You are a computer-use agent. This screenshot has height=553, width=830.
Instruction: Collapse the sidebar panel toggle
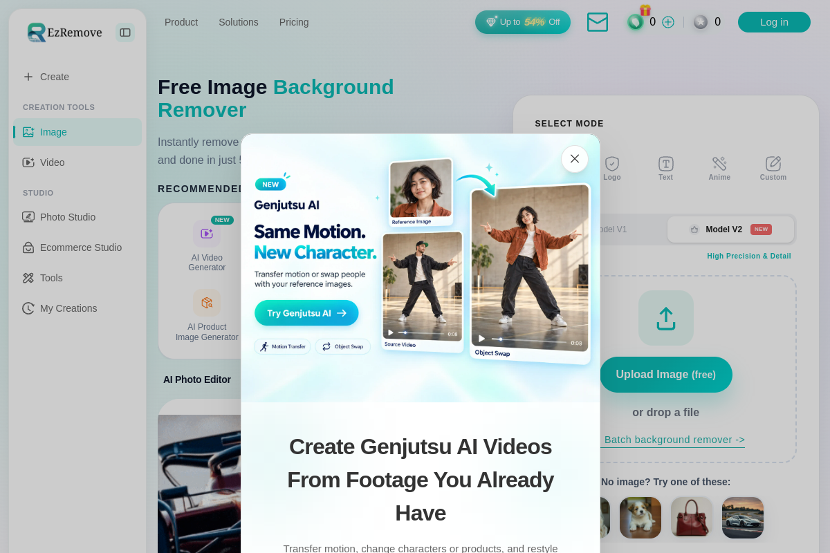[x=125, y=32]
